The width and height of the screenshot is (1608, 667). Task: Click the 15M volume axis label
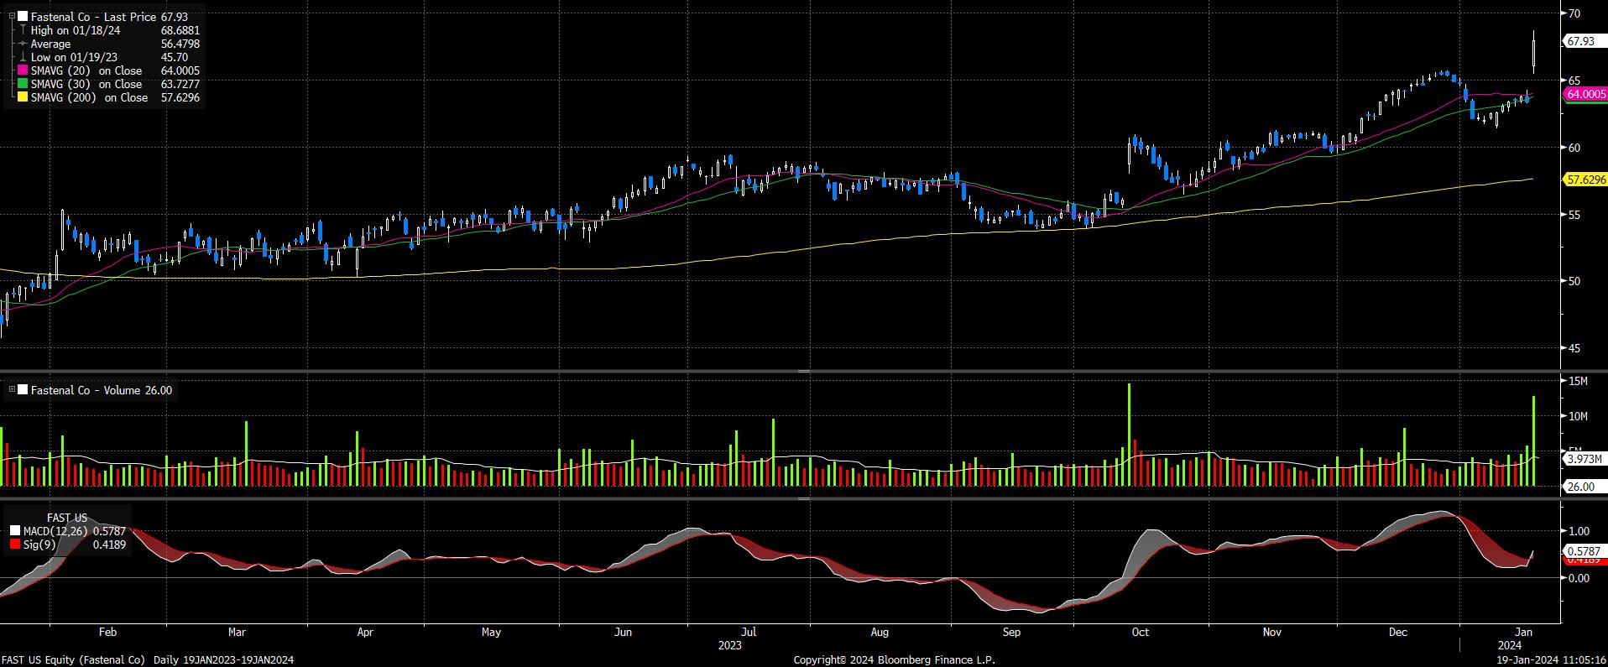[x=1579, y=381]
